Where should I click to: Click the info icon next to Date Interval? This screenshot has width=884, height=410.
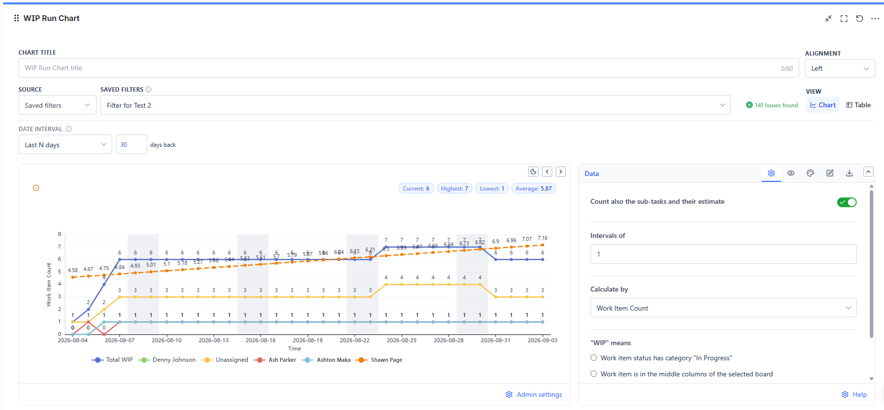coord(69,129)
